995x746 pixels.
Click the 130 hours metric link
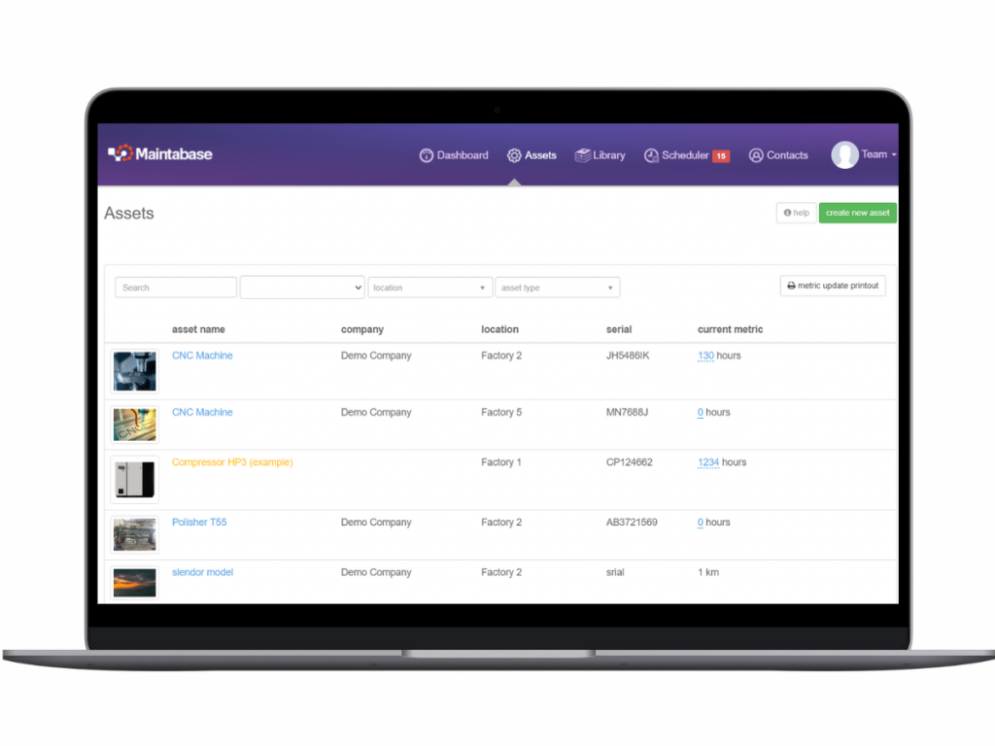click(x=705, y=356)
